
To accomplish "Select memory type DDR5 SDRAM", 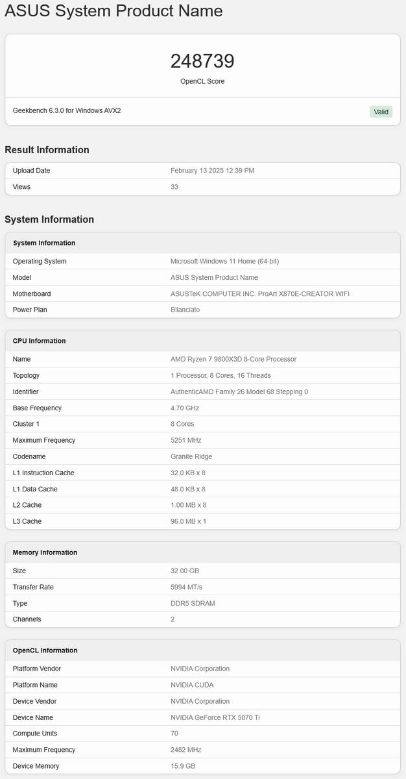I will (193, 603).
